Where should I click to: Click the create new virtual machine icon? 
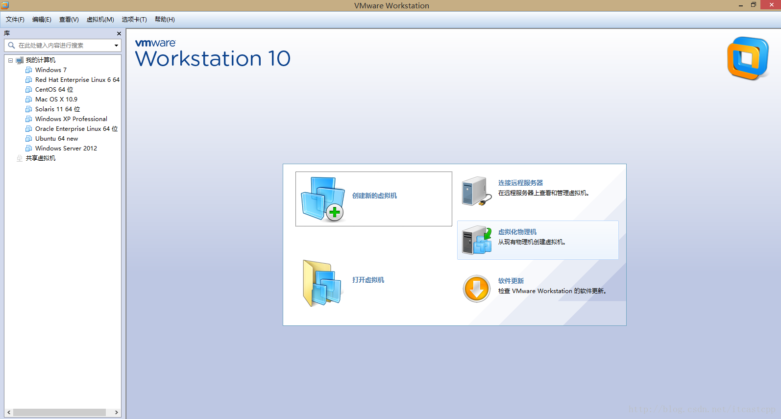[322, 199]
